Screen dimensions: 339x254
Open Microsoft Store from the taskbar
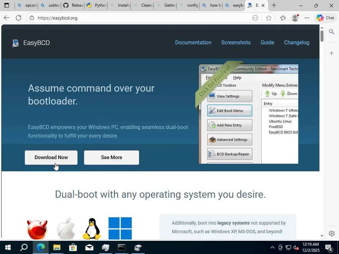pos(73,247)
